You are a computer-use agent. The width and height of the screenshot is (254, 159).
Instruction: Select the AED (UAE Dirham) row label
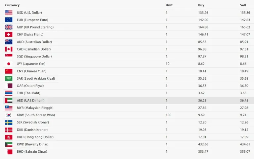(x=30, y=101)
